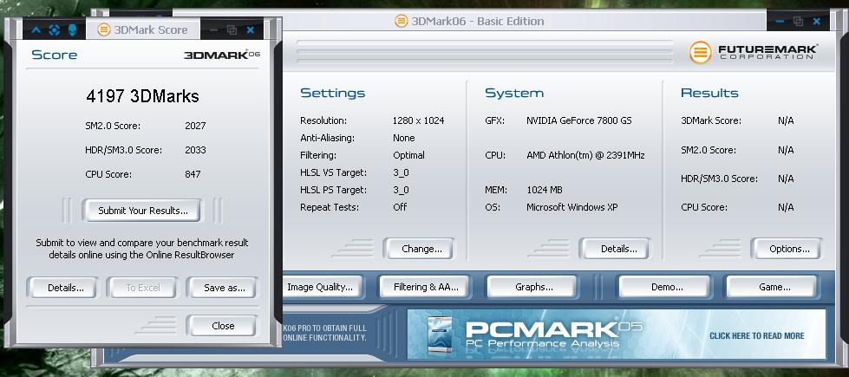This screenshot has height=377, width=849.
Task: Click the Close button in Score window
Action: [x=223, y=326]
